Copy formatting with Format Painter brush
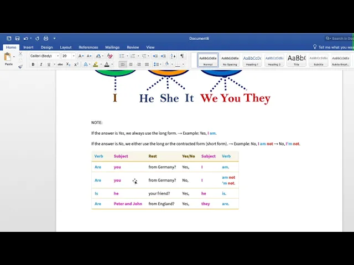354x265 pixels. [20, 66]
